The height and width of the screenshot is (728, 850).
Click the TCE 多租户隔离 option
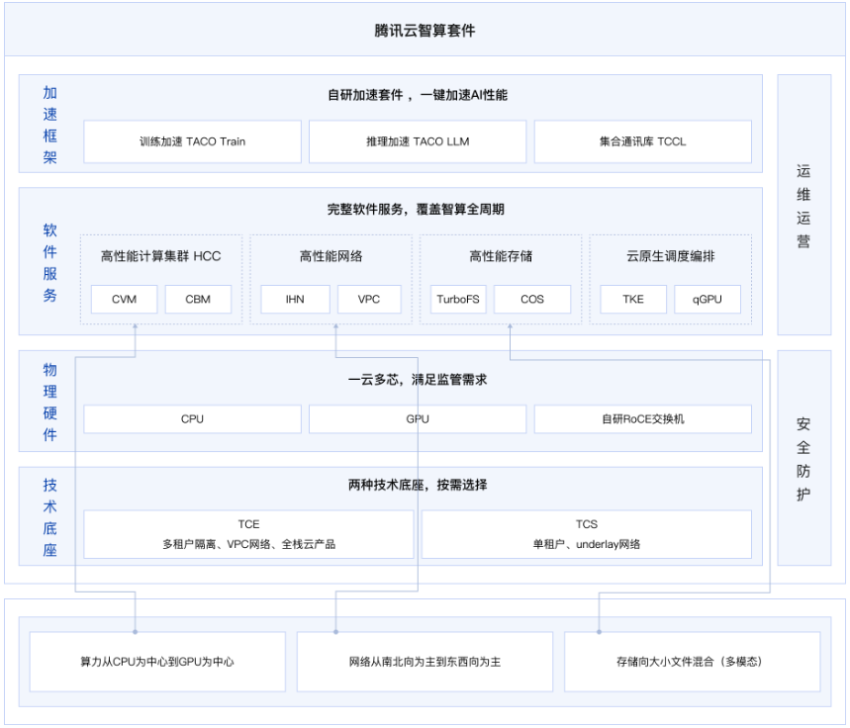pyautogui.click(x=247, y=534)
